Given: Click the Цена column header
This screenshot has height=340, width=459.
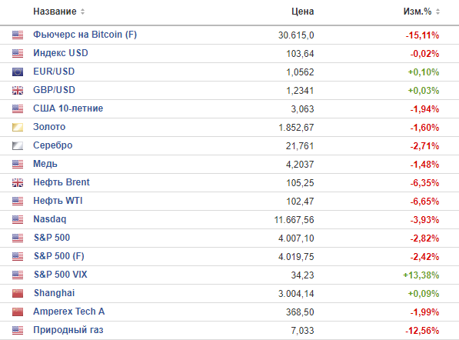Looking at the screenshot, I should point(303,12).
